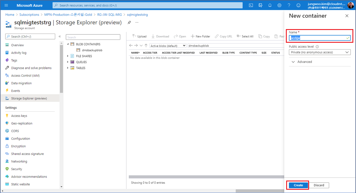Close the New container panel
356x193 pixels.
tap(347, 16)
